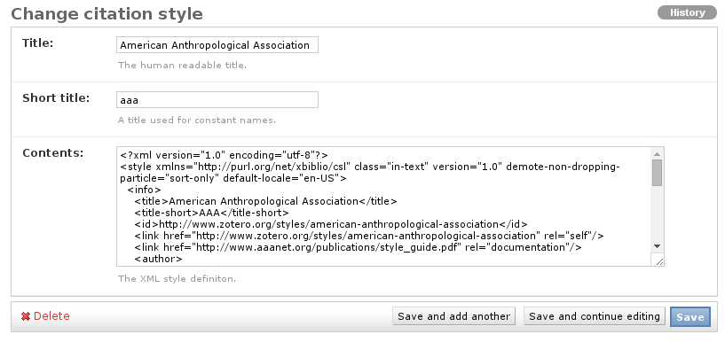
Task: Focus the Short title input field
Action: click(217, 100)
